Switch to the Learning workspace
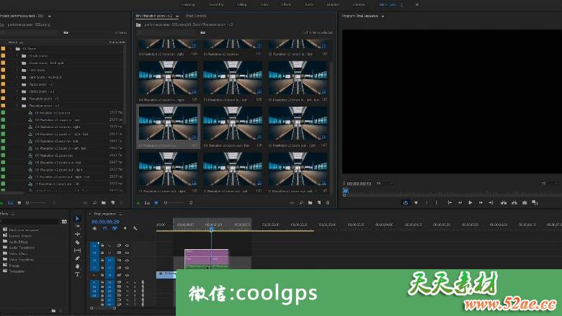Viewport: 562px width, 316px height. tap(189, 4)
